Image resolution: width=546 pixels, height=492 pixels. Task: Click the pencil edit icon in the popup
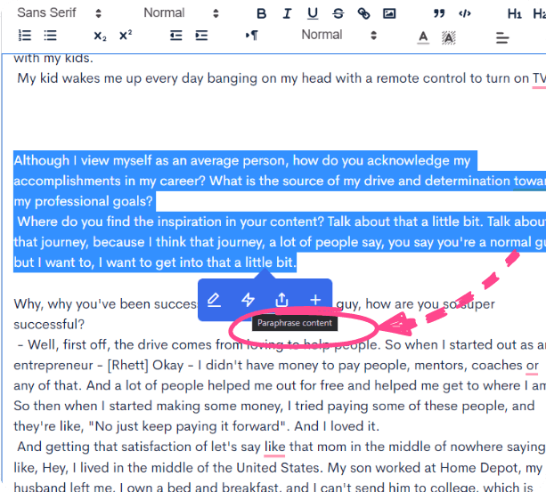(x=214, y=300)
